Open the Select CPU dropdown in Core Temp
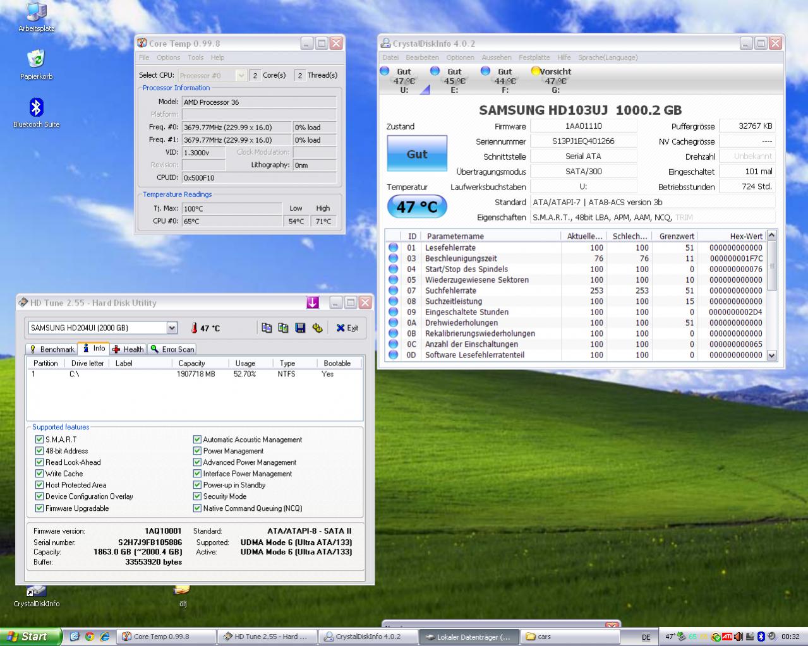 coord(241,75)
